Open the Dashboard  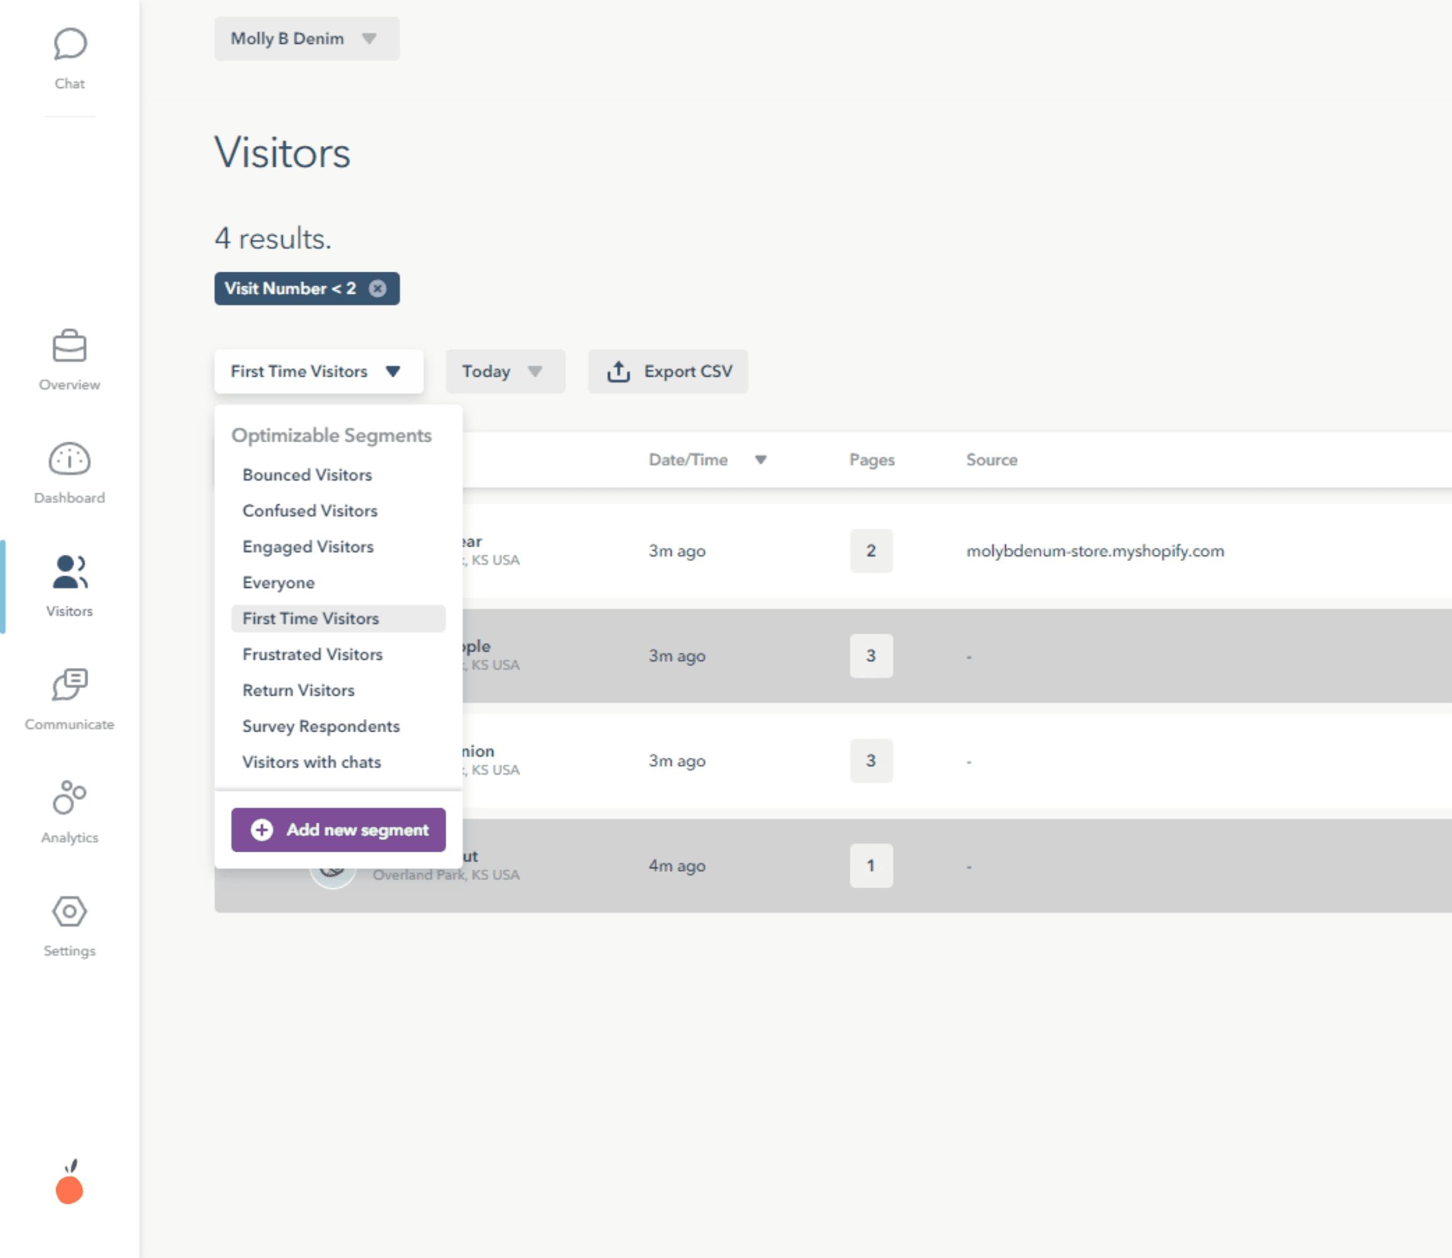pyautogui.click(x=69, y=470)
